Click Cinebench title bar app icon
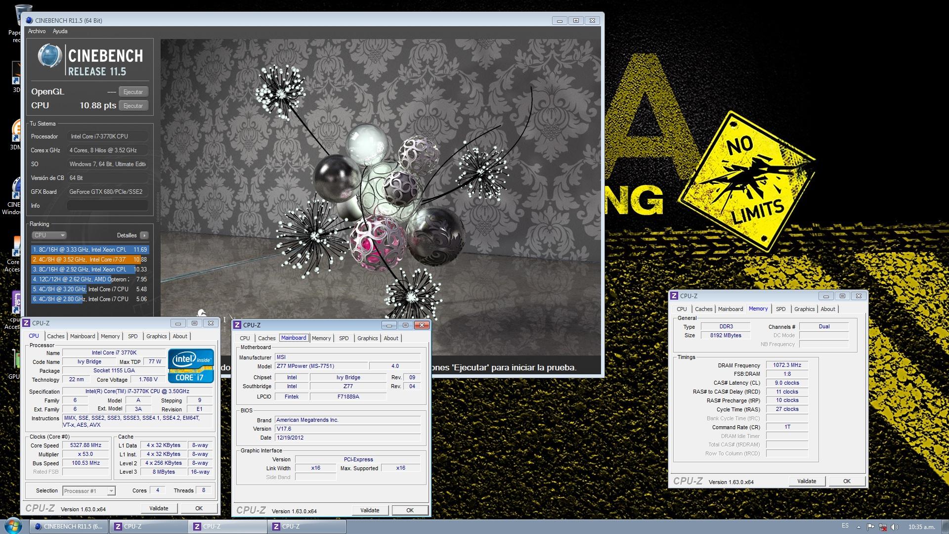 tap(29, 20)
